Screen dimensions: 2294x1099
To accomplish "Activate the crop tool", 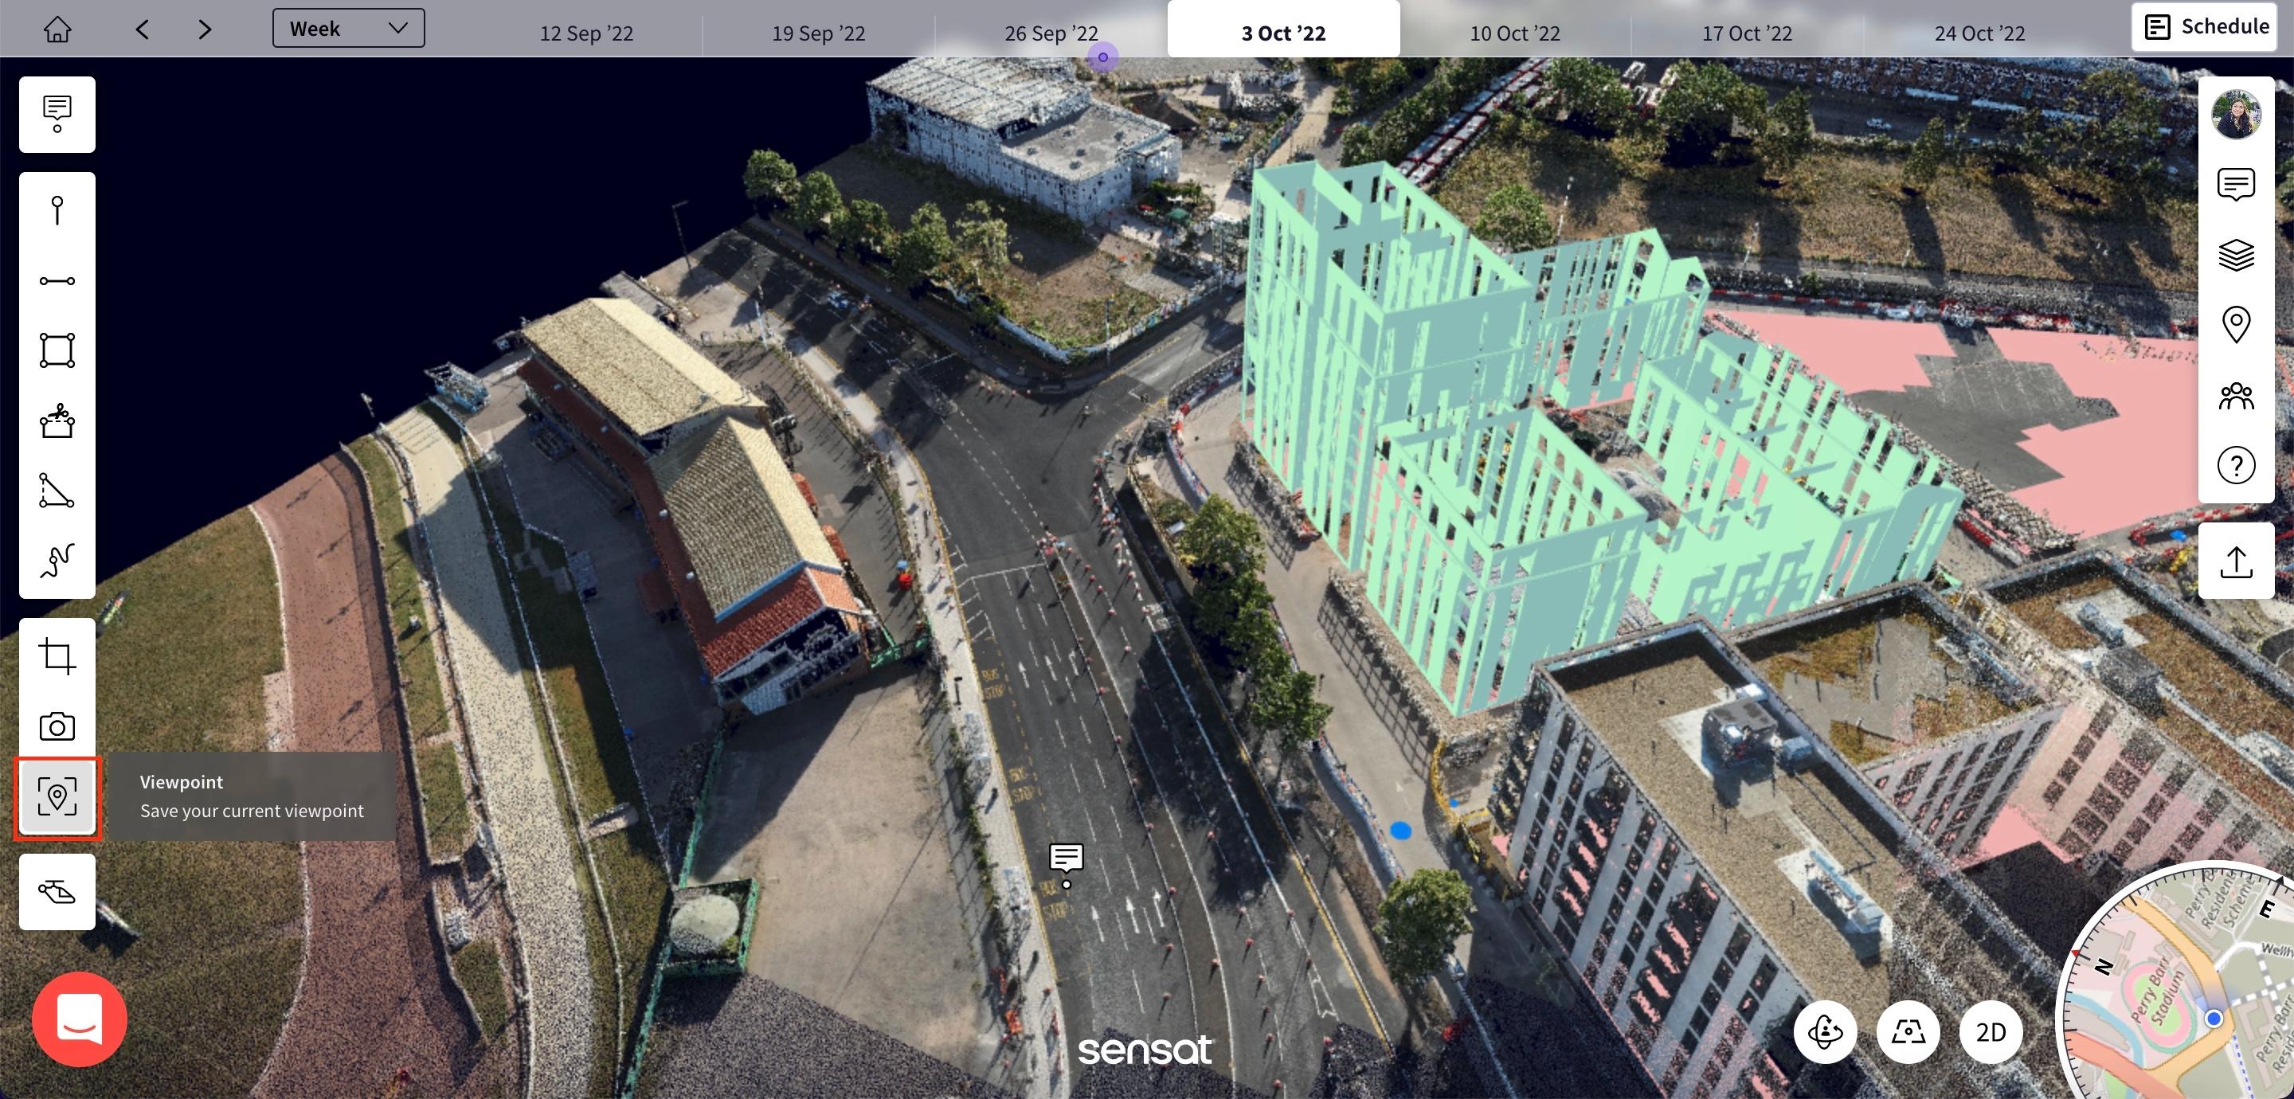I will click(x=57, y=656).
